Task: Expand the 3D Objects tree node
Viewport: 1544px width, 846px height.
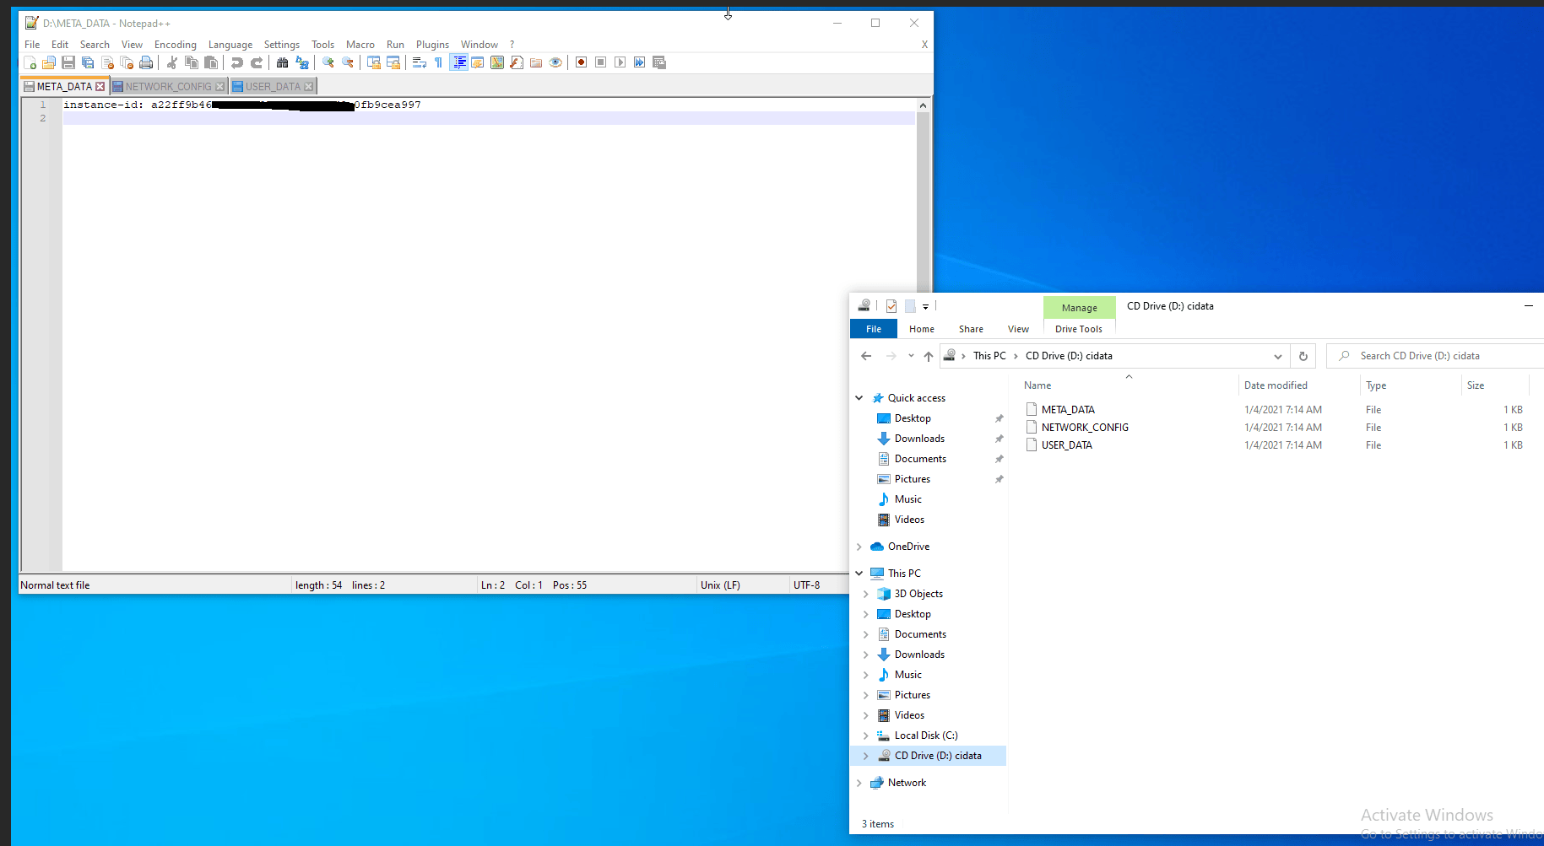Action: pos(866,594)
